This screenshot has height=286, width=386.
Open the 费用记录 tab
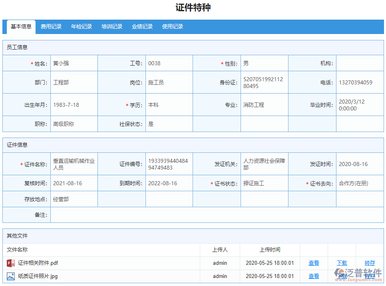(x=51, y=27)
